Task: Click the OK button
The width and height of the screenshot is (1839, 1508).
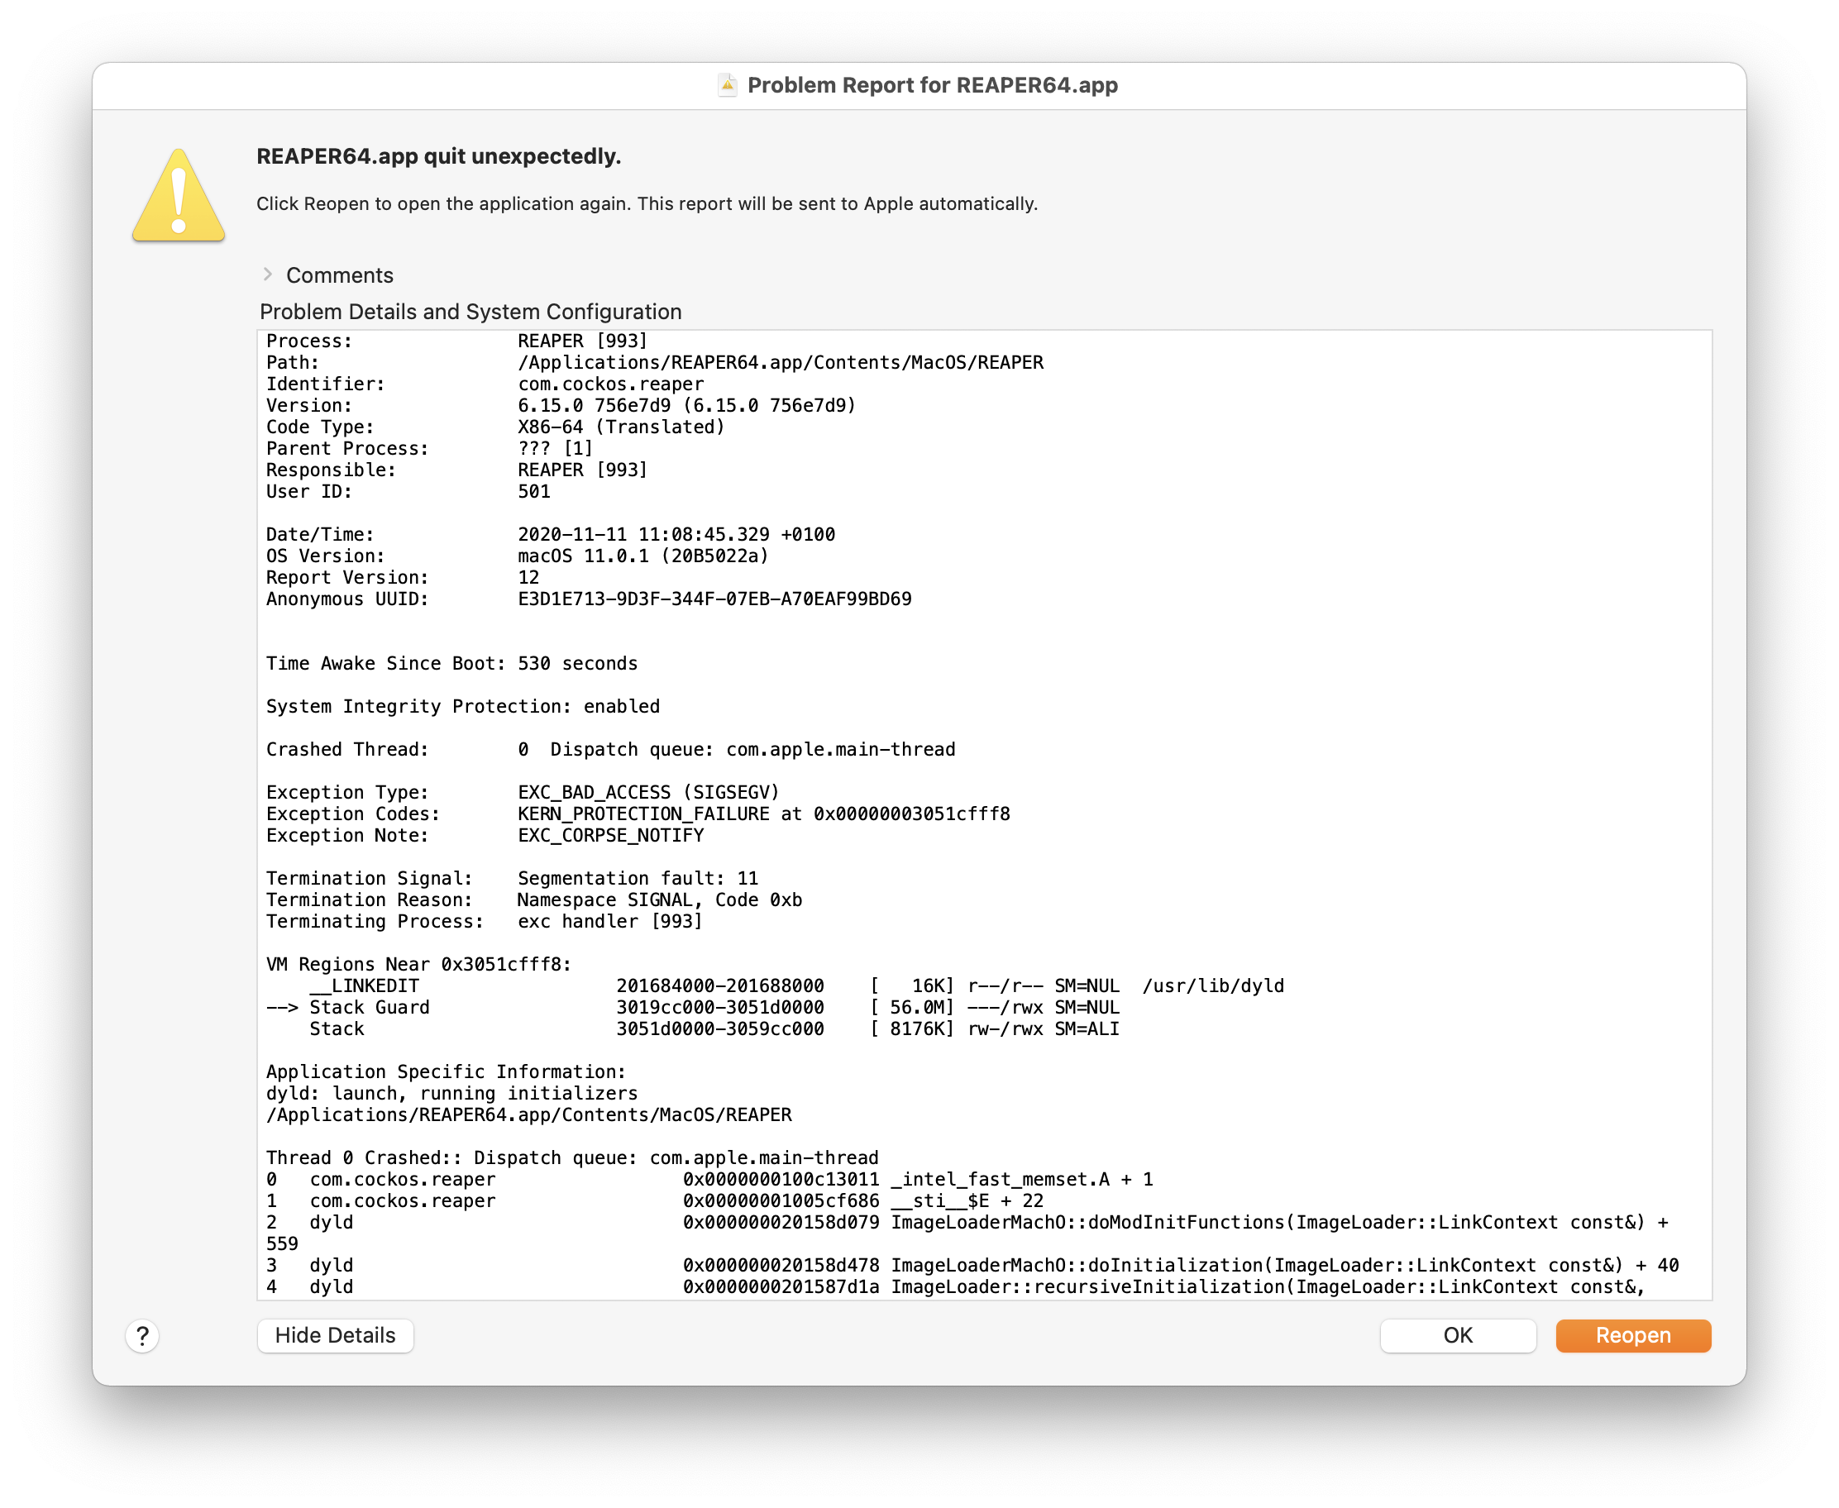Action: tap(1458, 1335)
